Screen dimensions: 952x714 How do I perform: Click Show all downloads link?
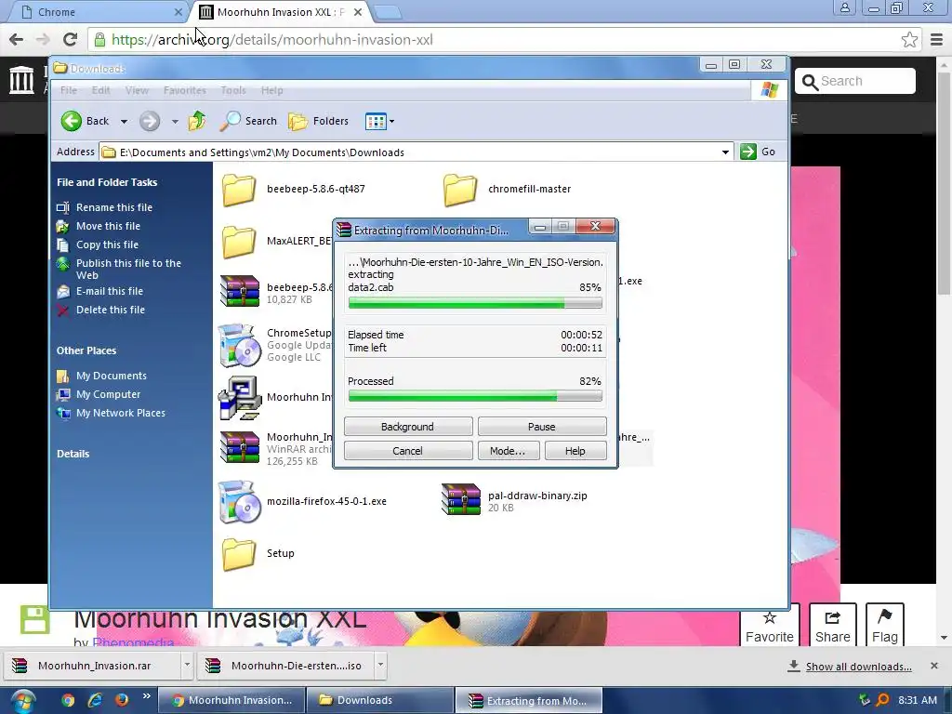pos(858,667)
